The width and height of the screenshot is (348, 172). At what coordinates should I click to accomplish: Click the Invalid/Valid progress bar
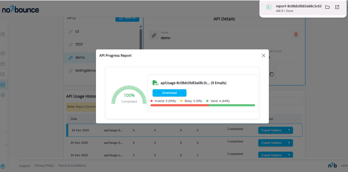203,105
